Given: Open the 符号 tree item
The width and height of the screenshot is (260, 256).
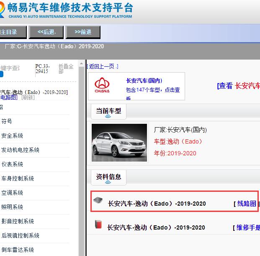Looking at the screenshot, I should coord(7,121).
